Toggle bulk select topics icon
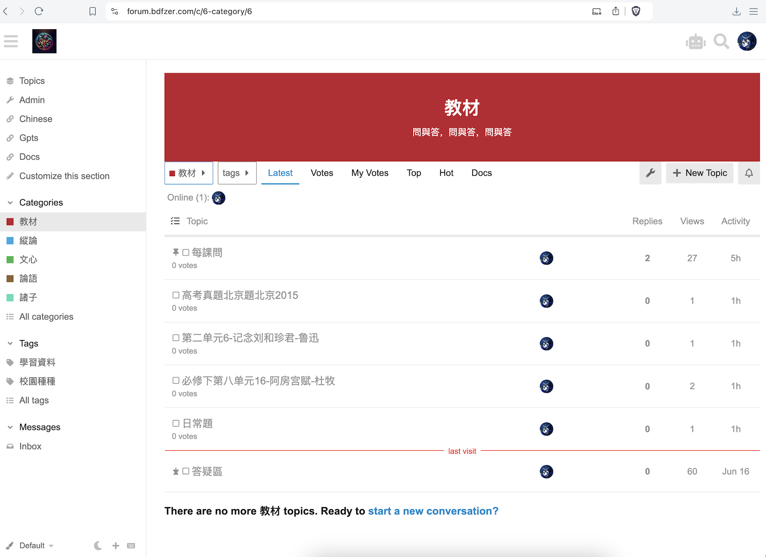Screen dimensions: 766x557 coord(175,221)
